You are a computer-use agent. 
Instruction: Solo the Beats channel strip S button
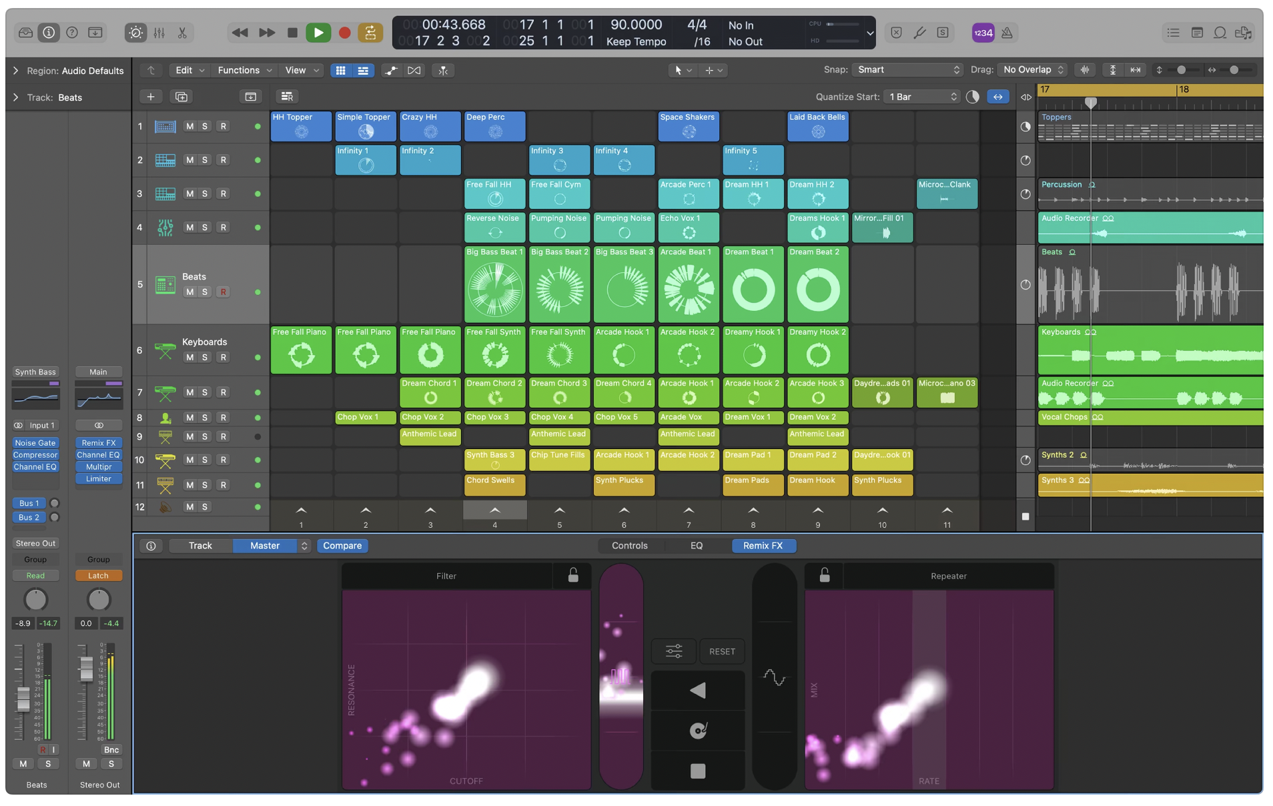click(48, 763)
